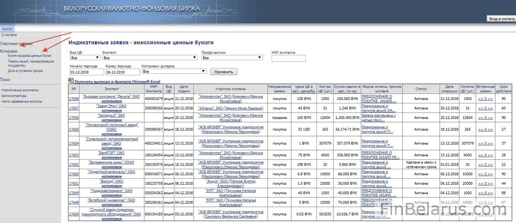Open payment conditions link in row 17656
516x223 pixels.
(379, 118)
